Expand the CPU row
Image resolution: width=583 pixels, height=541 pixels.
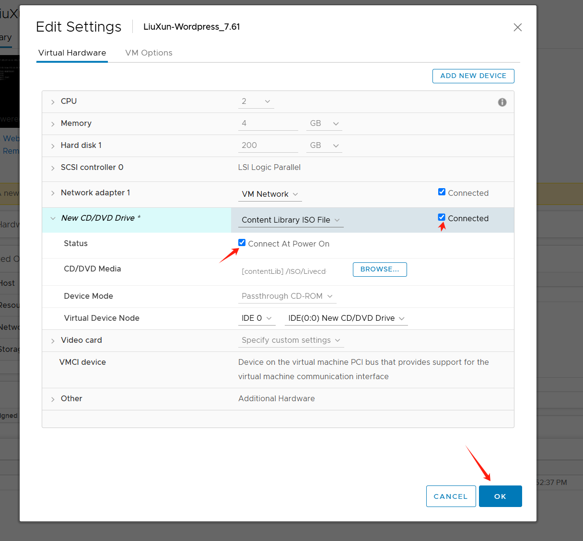pyautogui.click(x=53, y=102)
